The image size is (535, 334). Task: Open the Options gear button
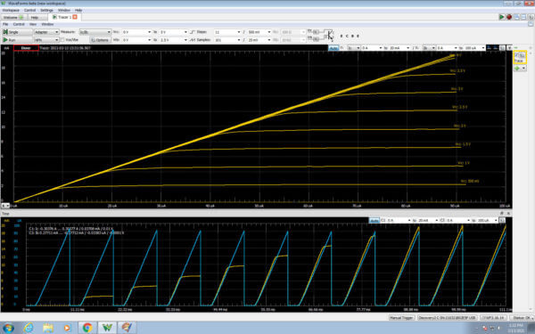(x=100, y=40)
